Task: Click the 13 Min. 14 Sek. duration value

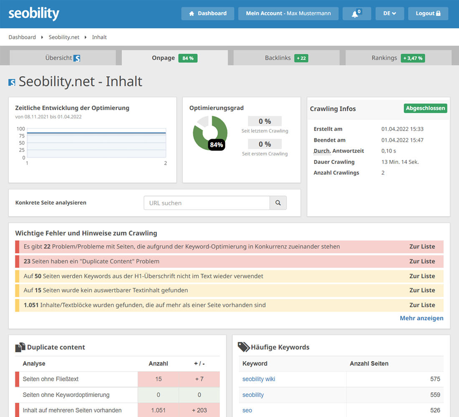Action: tap(400, 162)
